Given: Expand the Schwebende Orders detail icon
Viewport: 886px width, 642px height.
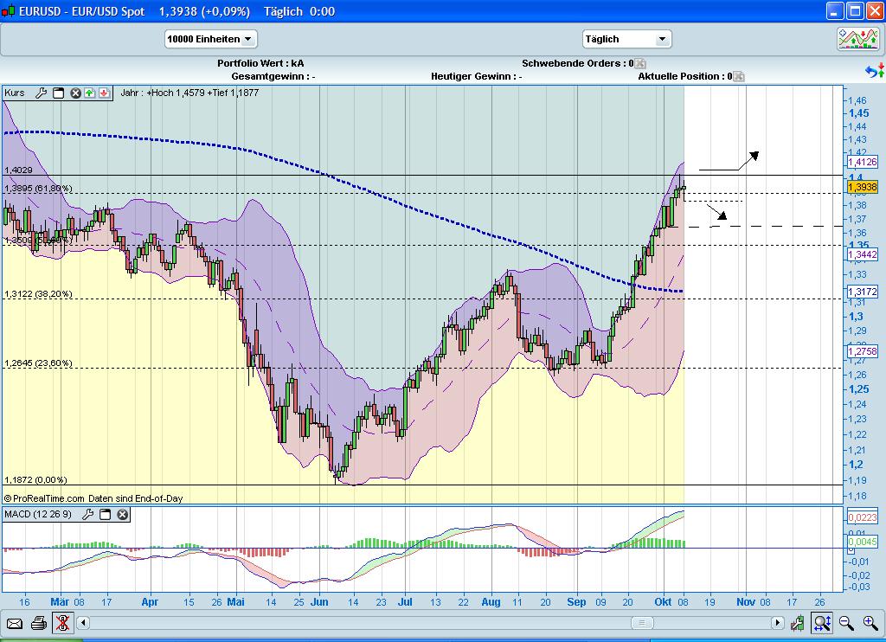Looking at the screenshot, I should [640, 63].
